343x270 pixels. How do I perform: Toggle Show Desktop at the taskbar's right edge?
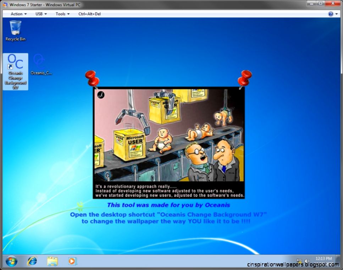338,261
